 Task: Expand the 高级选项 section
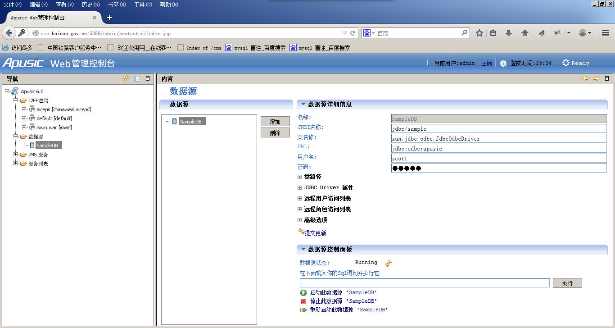point(299,220)
